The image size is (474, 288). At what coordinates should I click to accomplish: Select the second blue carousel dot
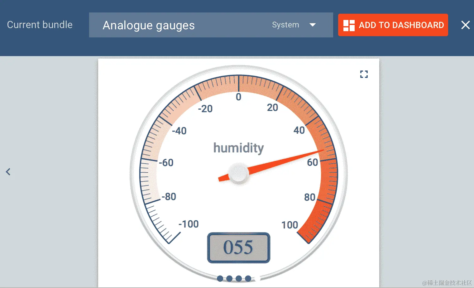(x=229, y=278)
